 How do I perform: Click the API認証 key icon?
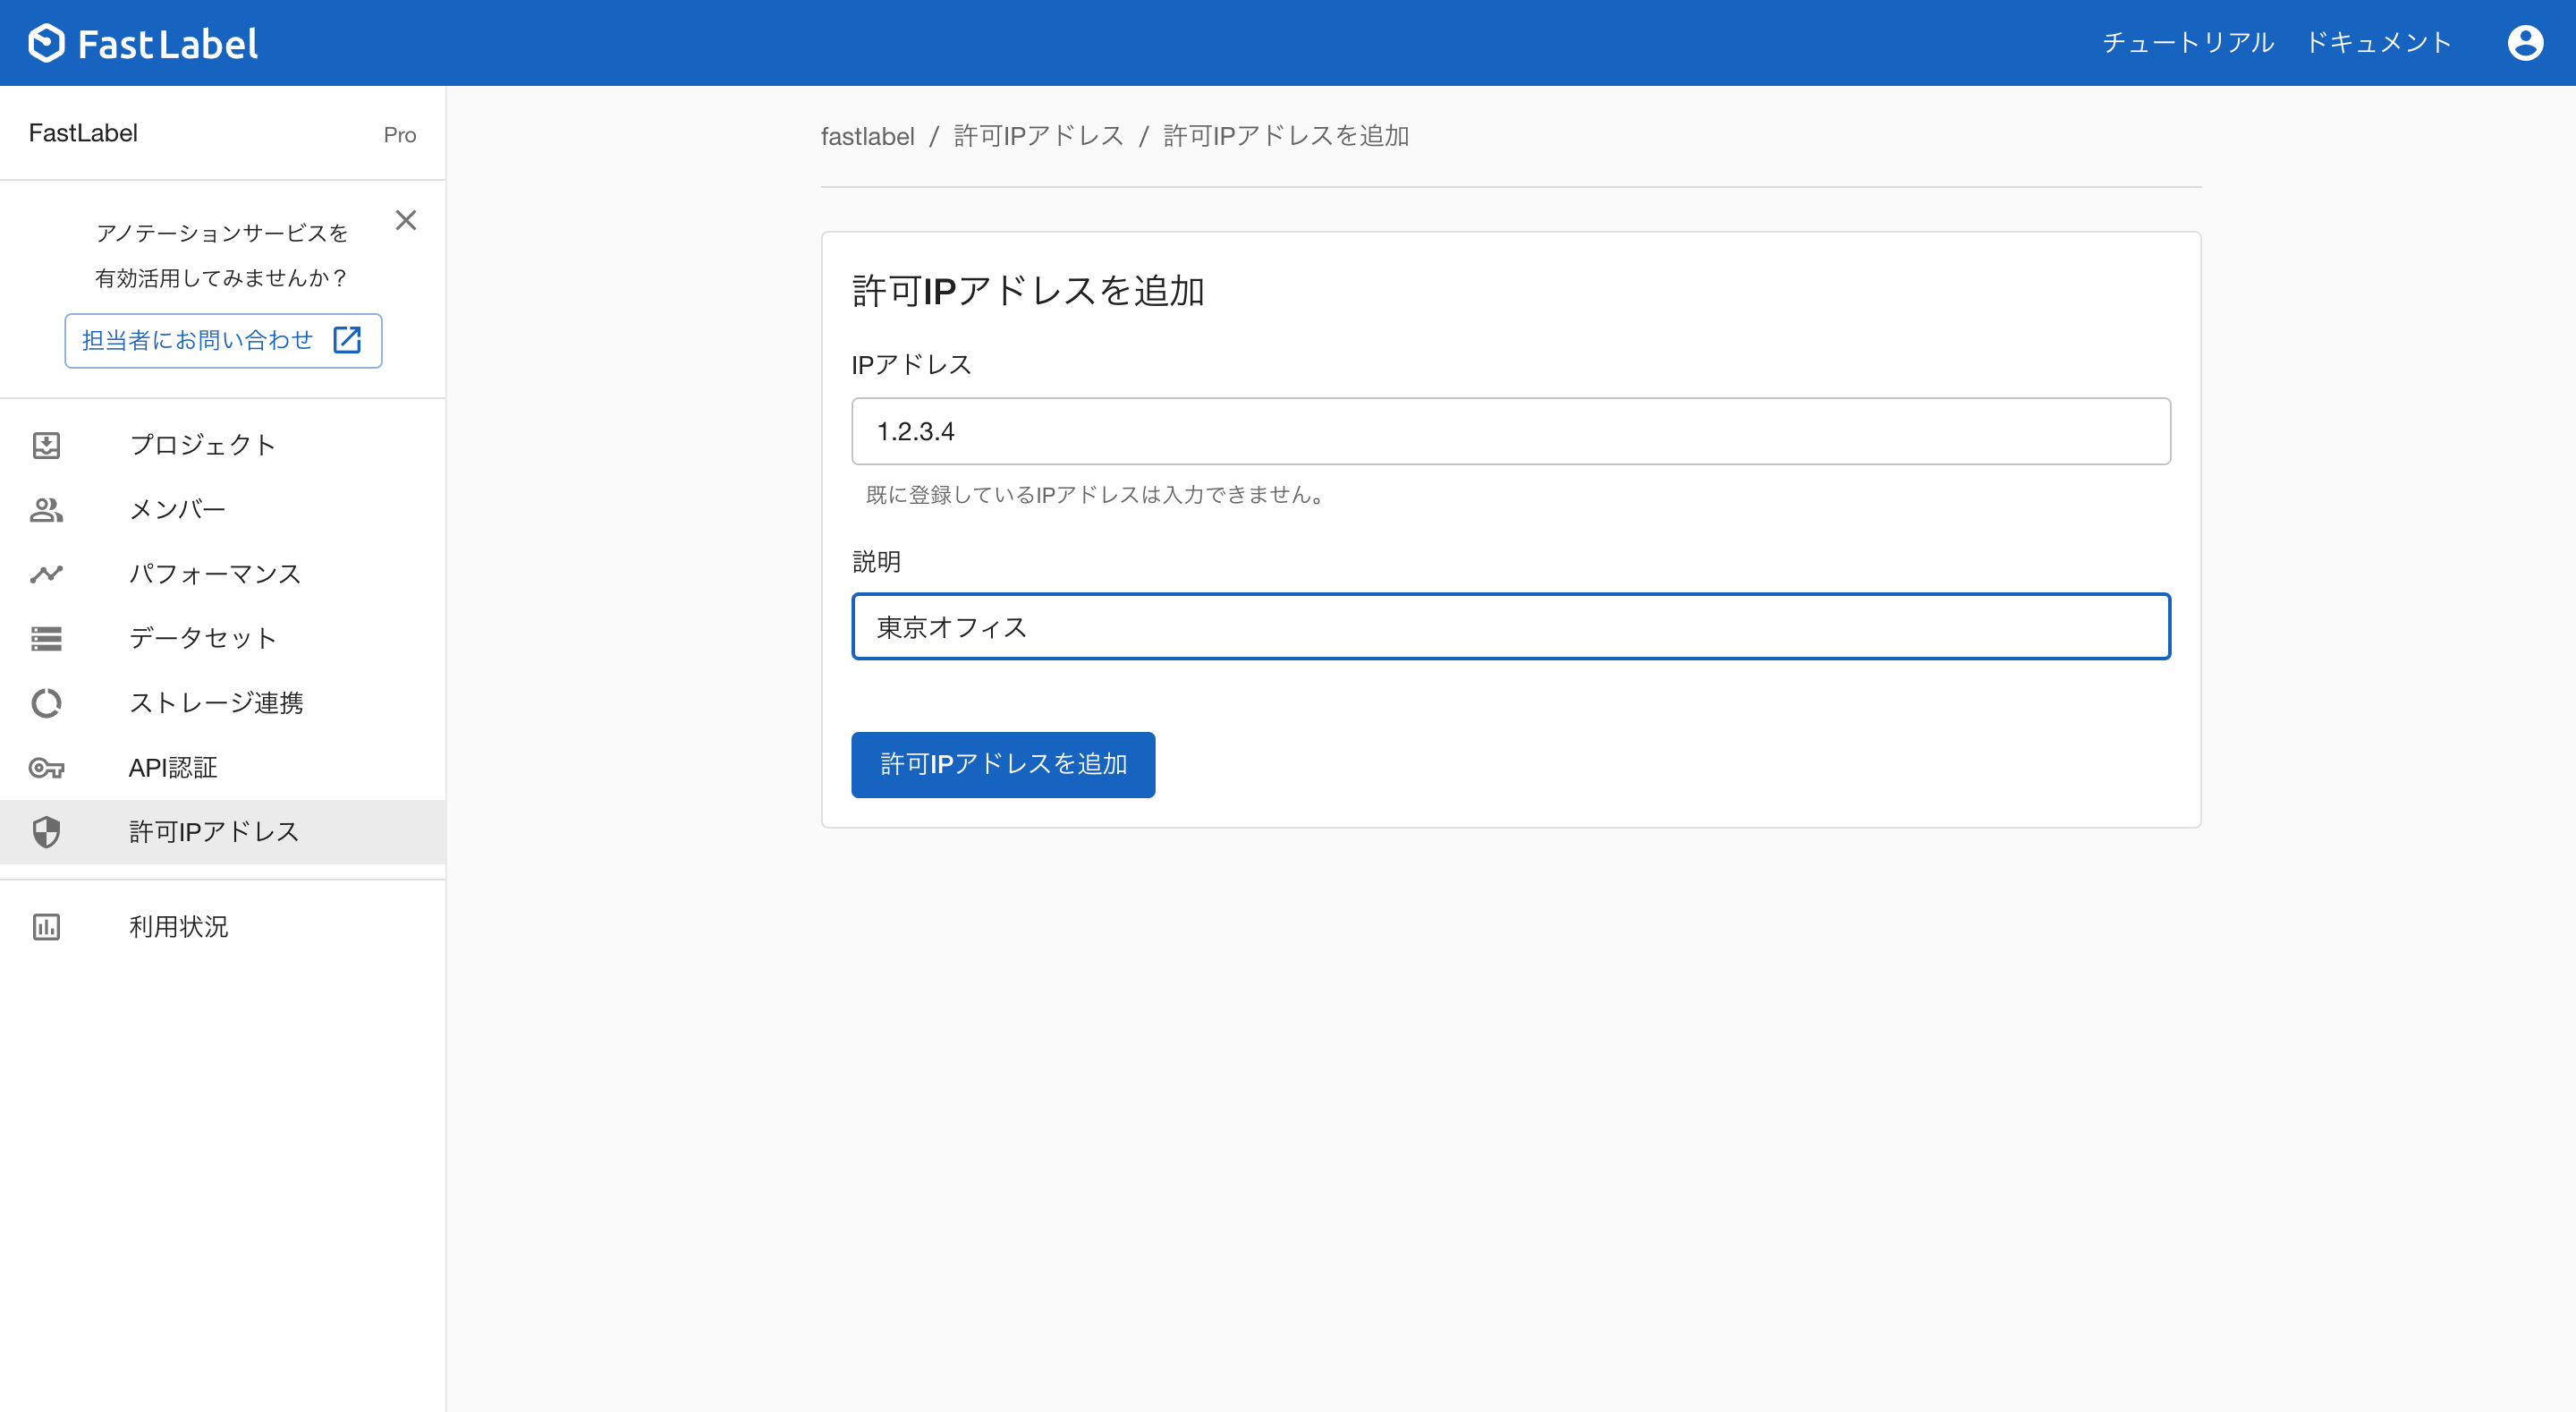coord(46,768)
